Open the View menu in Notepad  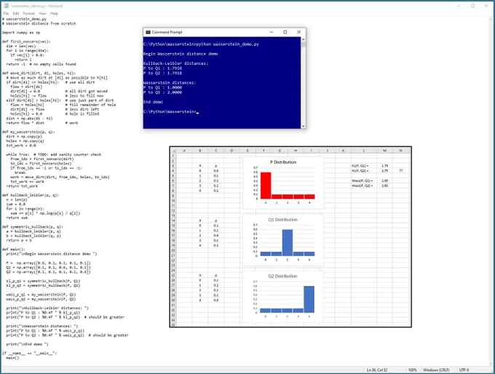(42, 14)
